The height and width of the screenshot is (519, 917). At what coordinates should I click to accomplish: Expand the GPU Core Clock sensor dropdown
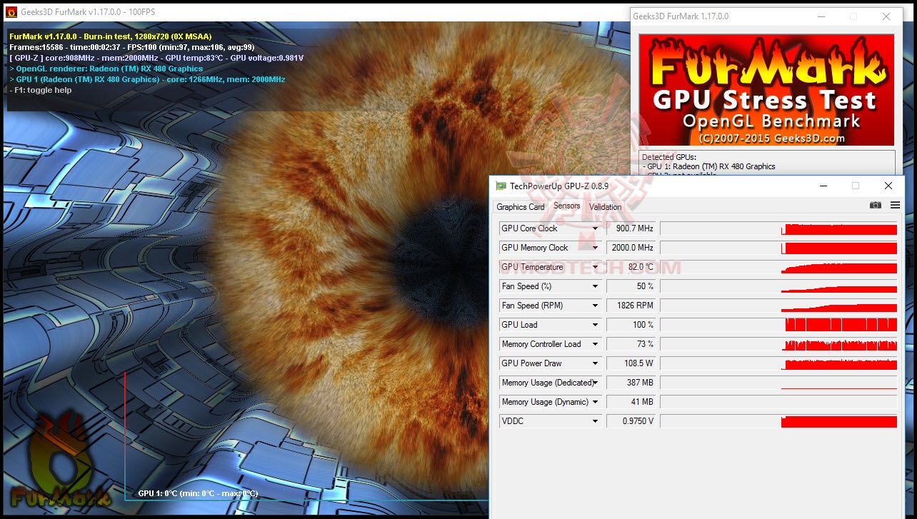(595, 228)
